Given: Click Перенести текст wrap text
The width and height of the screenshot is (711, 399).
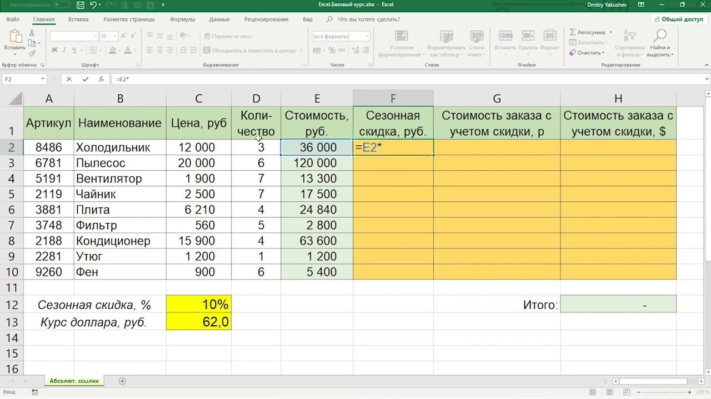Looking at the screenshot, I should [x=228, y=36].
